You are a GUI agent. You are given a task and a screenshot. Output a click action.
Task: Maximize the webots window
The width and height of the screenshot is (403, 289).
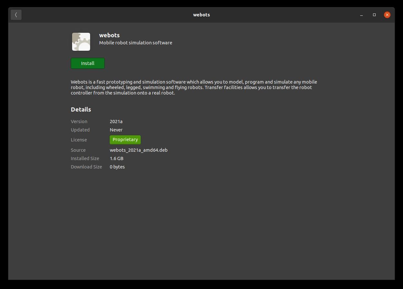[374, 15]
